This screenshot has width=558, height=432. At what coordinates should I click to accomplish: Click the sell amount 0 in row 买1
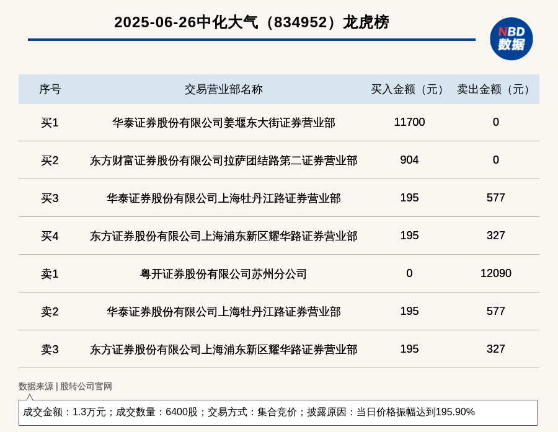496,122
